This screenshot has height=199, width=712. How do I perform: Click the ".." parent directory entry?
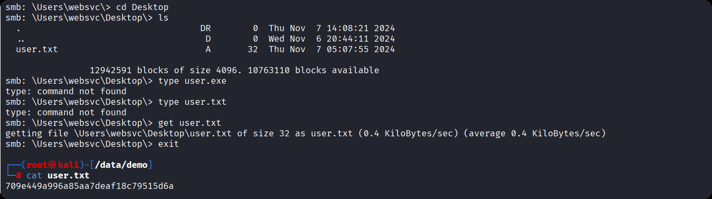click(21, 39)
